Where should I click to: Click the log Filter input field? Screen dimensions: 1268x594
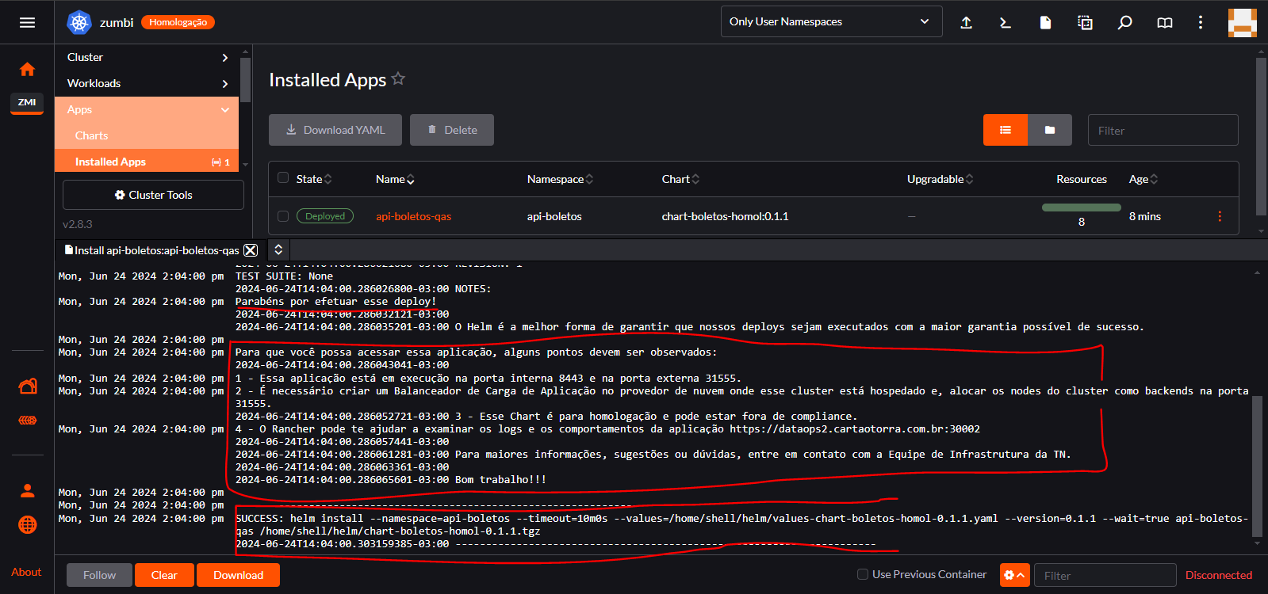(1105, 575)
